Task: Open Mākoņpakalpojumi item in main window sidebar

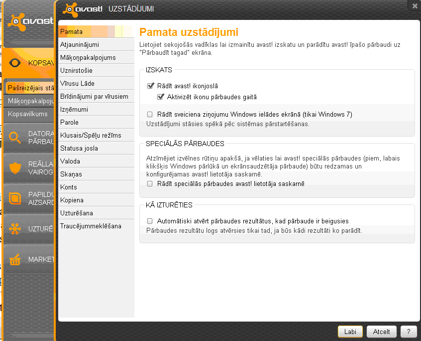Action: pos(29,101)
